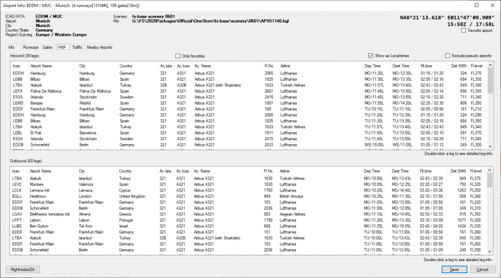This screenshot has width=501, height=278.
Task: Switch to the Info tab
Action: point(11,47)
